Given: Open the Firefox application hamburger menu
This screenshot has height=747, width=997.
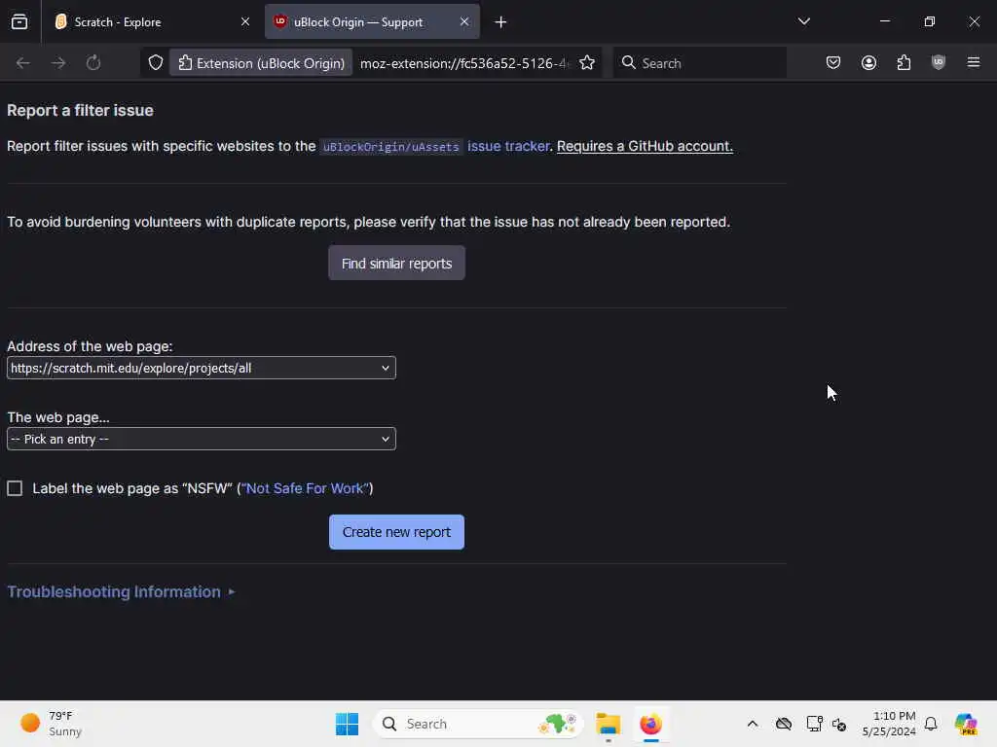Looking at the screenshot, I should click(x=974, y=63).
